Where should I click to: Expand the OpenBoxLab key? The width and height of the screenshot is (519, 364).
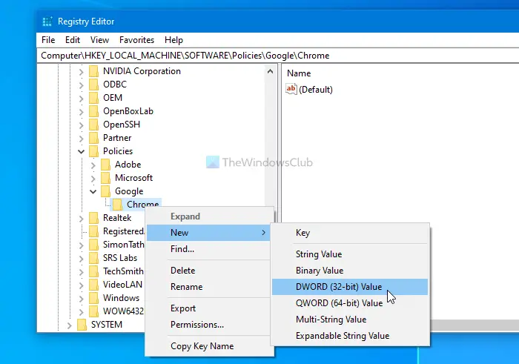point(81,112)
